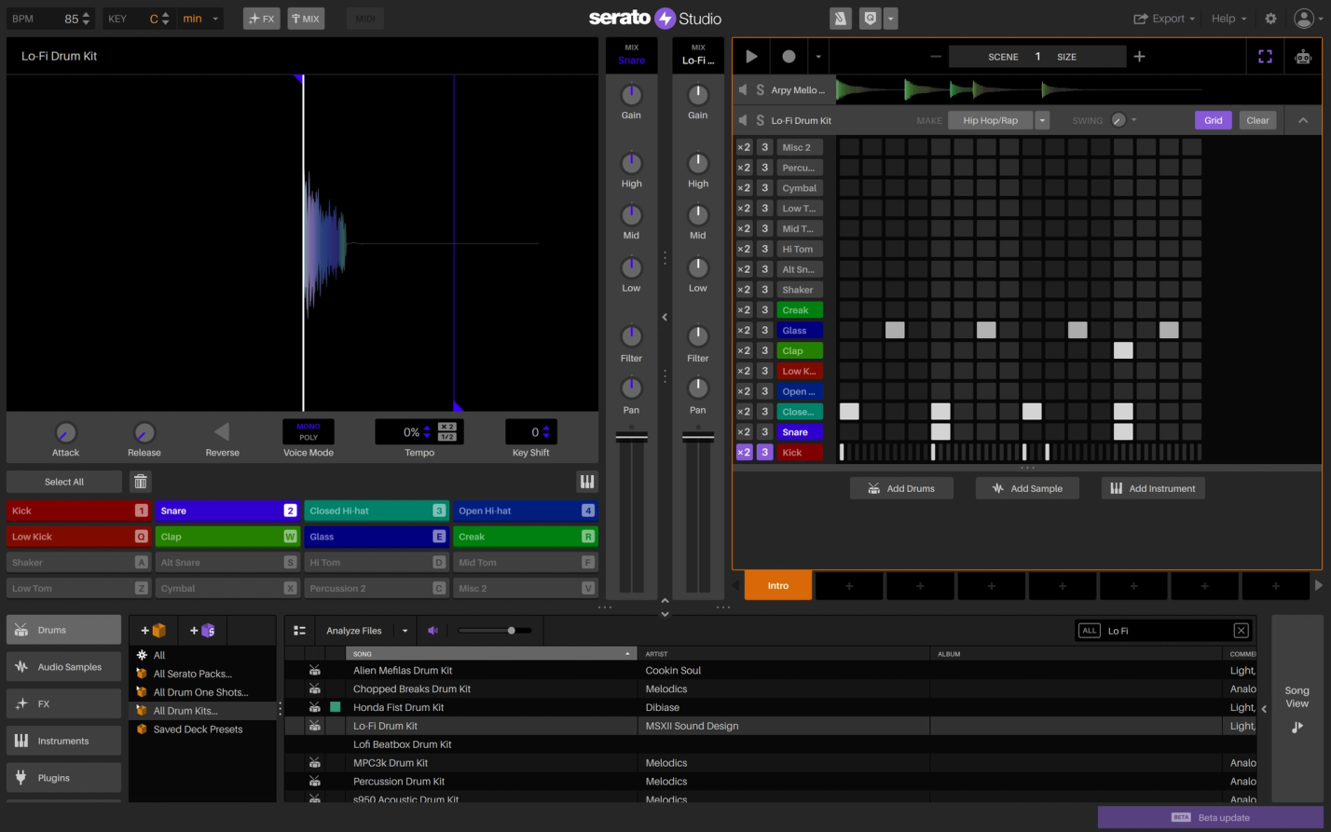
Task: Open the key scale dropdown showing min
Action: [x=200, y=18]
